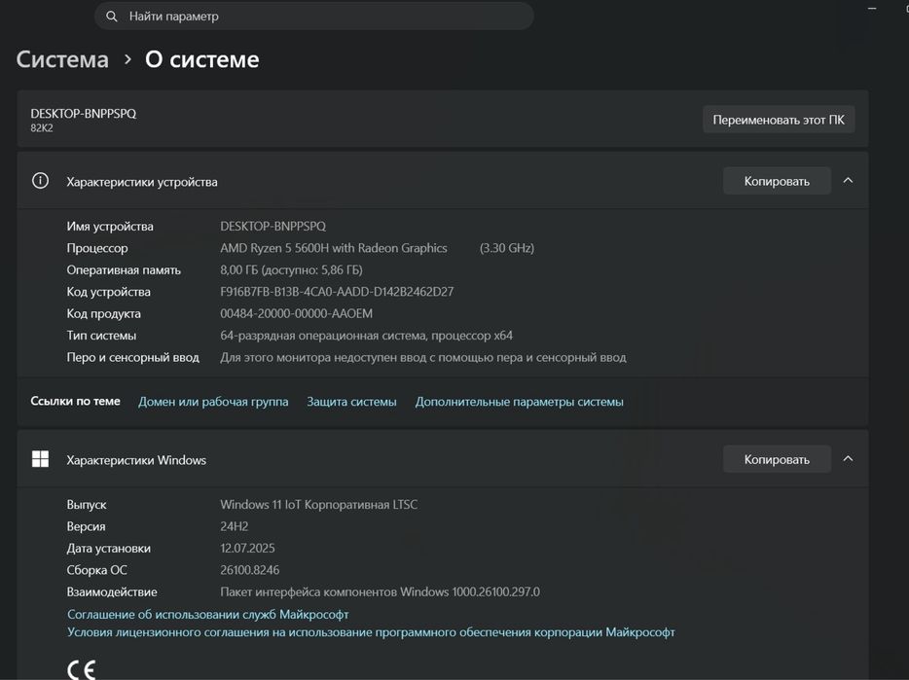Go back to Система breadcrumb

[x=62, y=59]
